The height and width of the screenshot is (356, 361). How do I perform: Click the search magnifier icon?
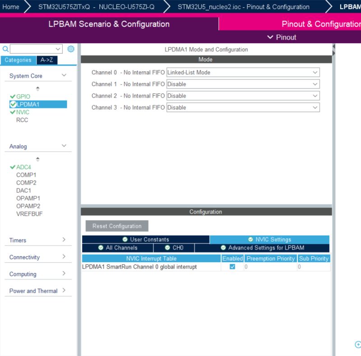(x=5, y=49)
